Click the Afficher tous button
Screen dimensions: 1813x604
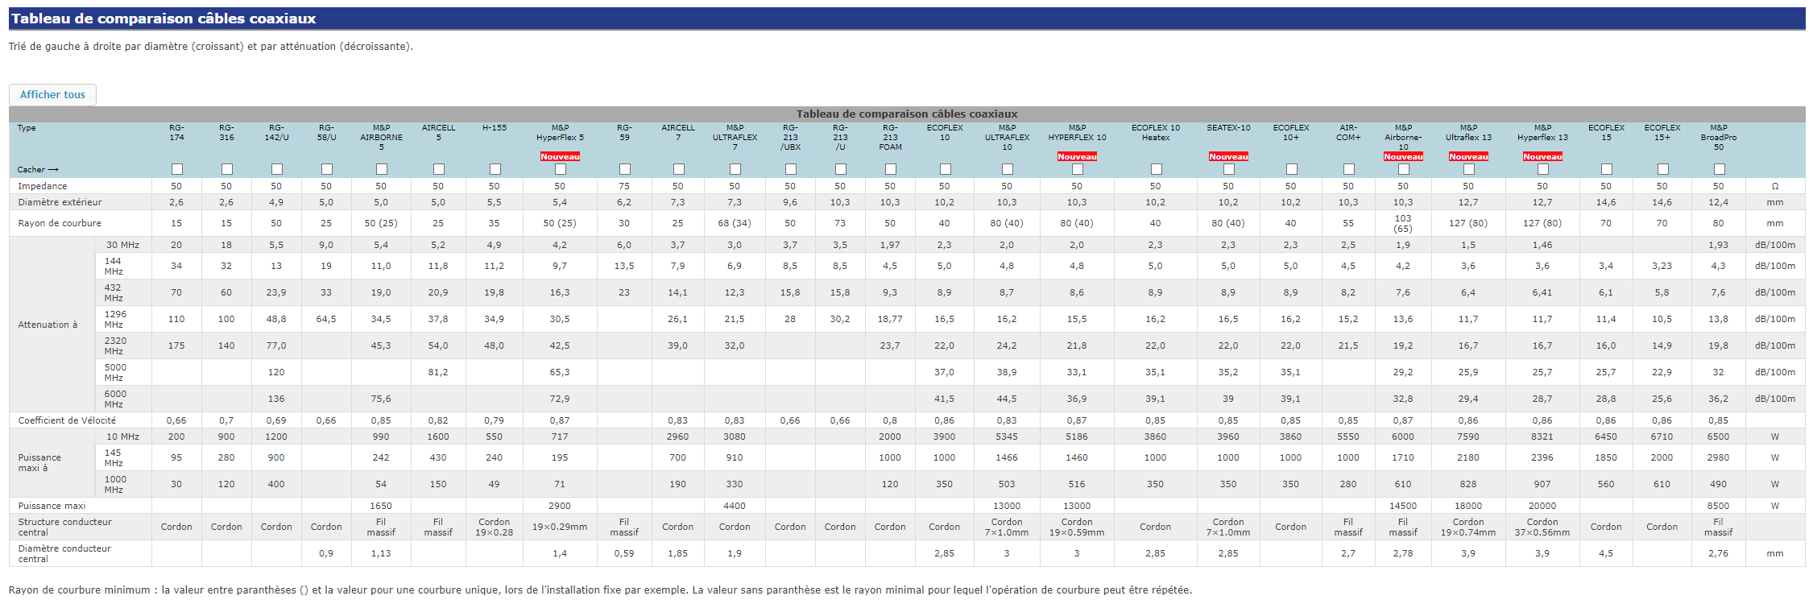click(x=52, y=95)
